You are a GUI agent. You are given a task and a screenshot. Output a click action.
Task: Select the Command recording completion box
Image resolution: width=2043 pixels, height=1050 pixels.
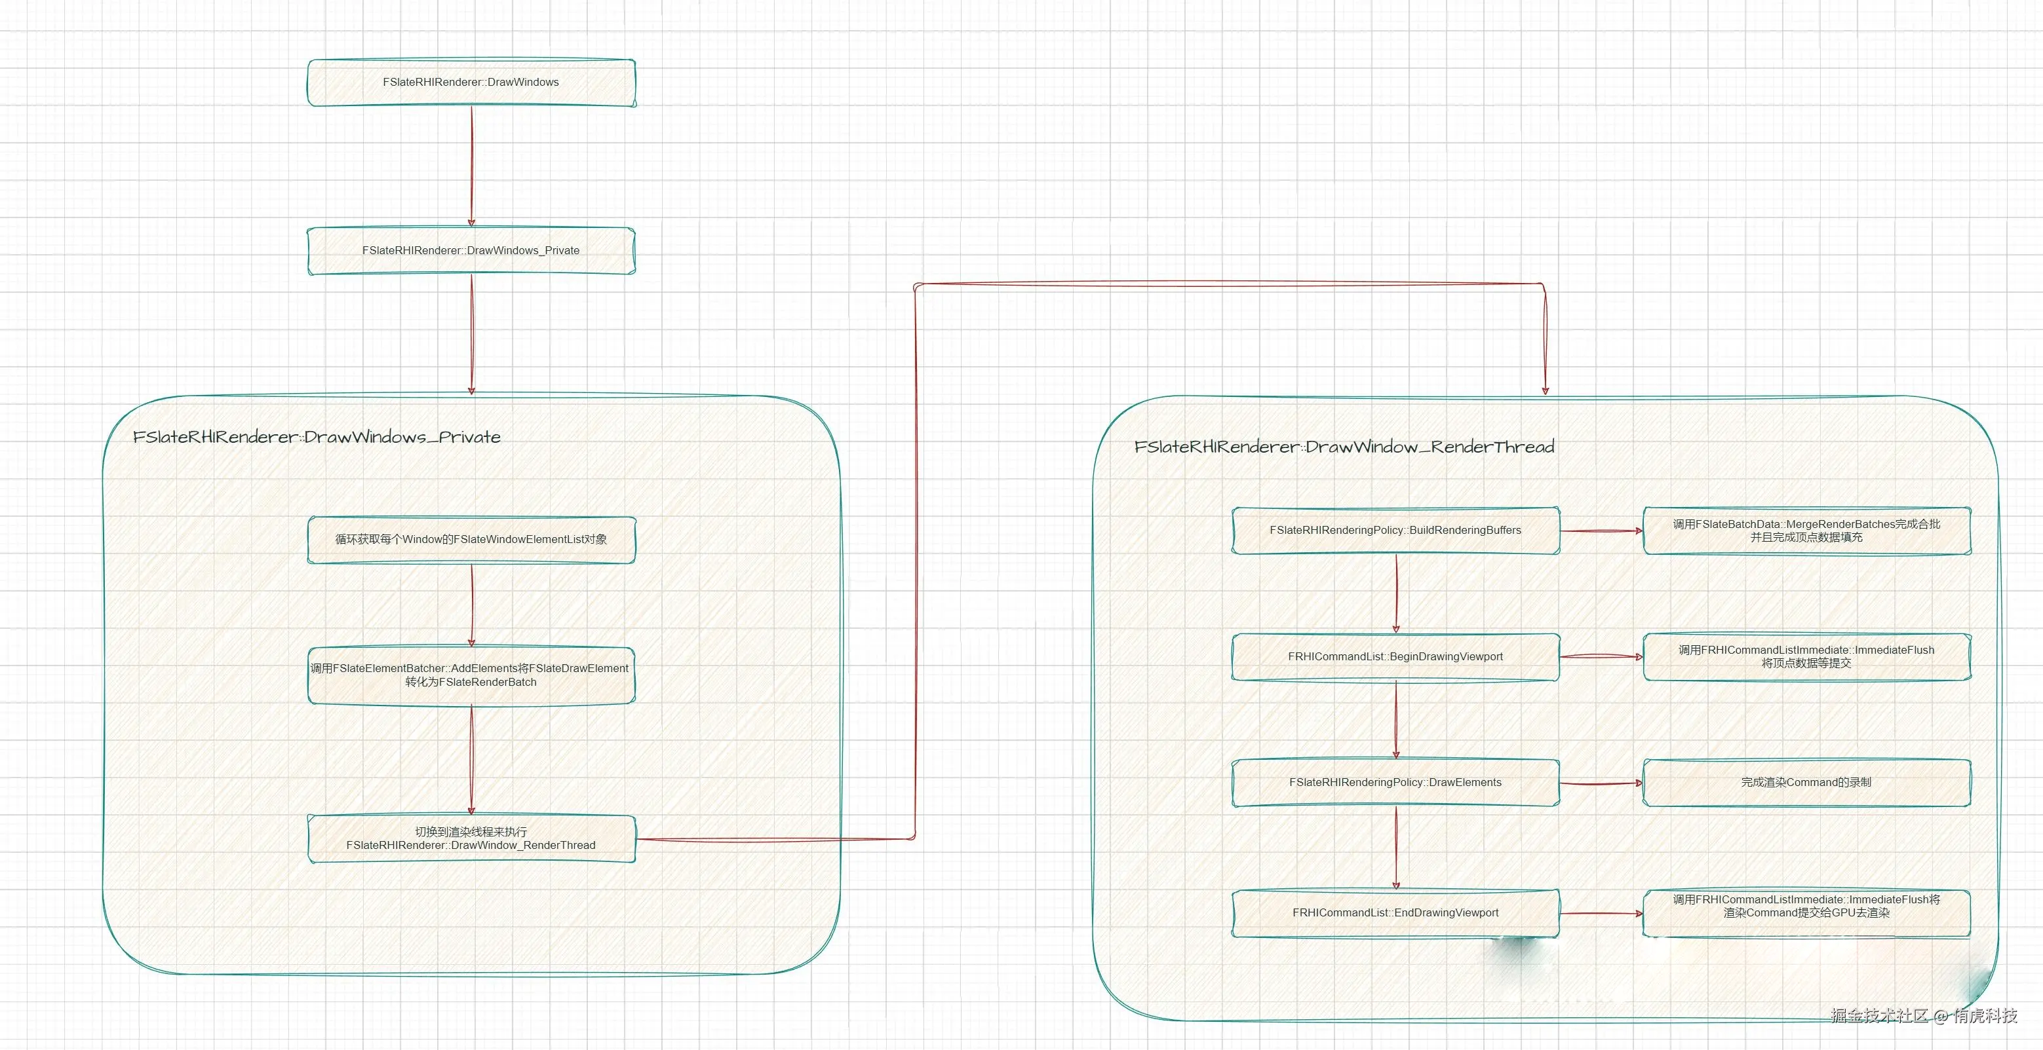pyautogui.click(x=1806, y=782)
